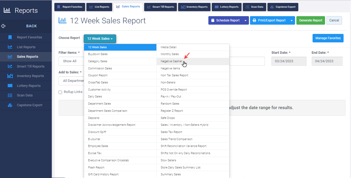351x178 pixels.
Task: Select Coupon Report from the list
Action: tap(120, 75)
